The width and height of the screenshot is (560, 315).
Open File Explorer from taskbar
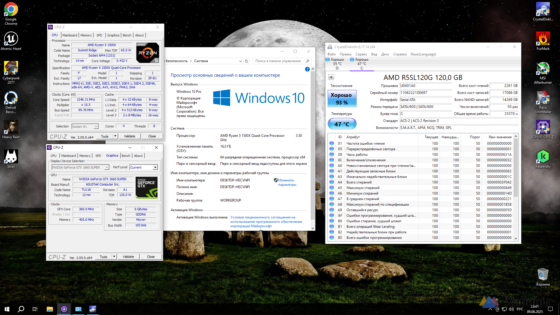tap(50, 309)
